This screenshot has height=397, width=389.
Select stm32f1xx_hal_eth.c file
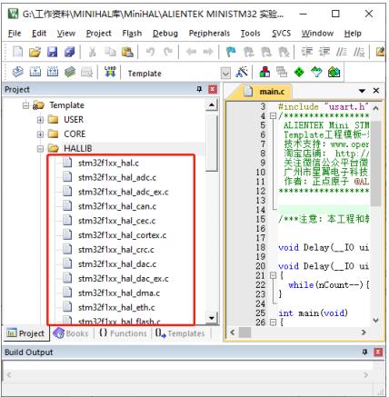coord(116,308)
